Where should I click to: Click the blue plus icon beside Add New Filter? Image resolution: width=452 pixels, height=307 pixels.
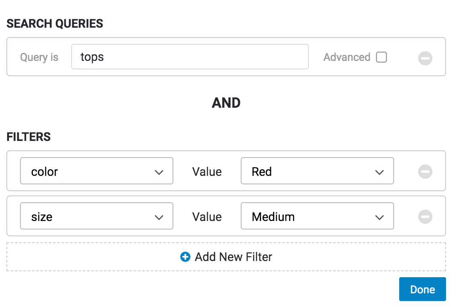point(185,257)
